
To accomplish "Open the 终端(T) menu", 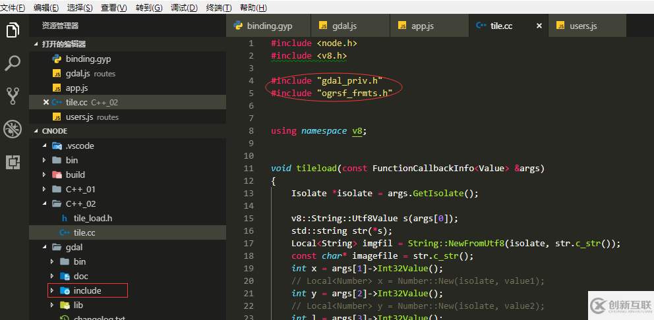I will tap(219, 7).
